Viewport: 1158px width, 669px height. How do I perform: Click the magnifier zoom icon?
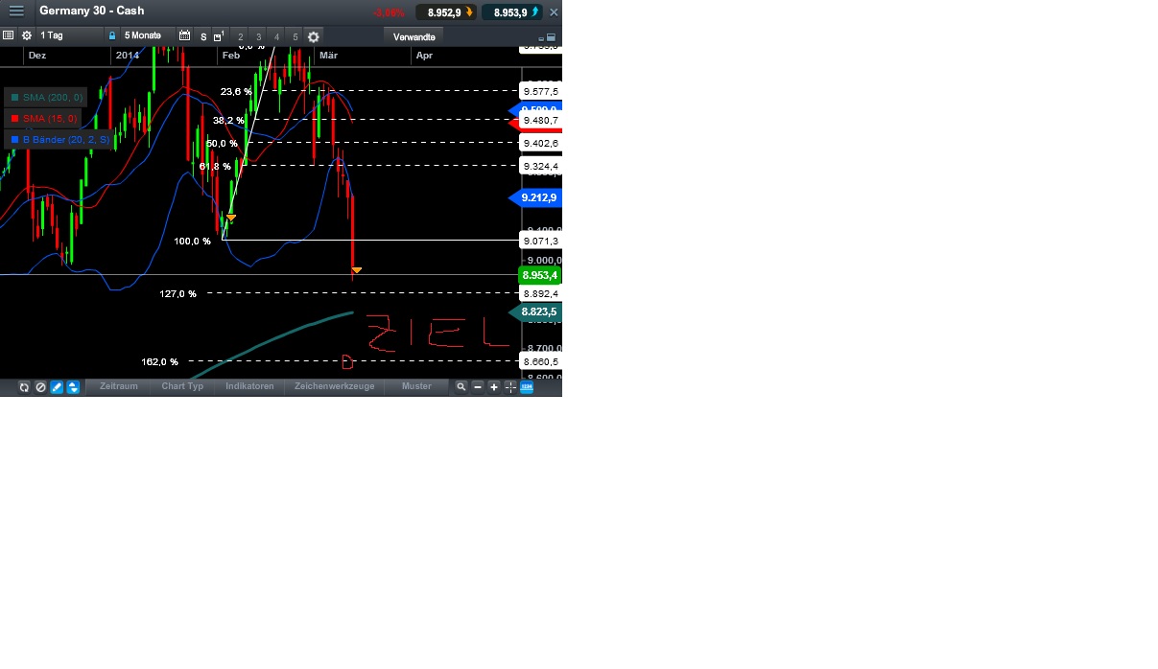461,386
